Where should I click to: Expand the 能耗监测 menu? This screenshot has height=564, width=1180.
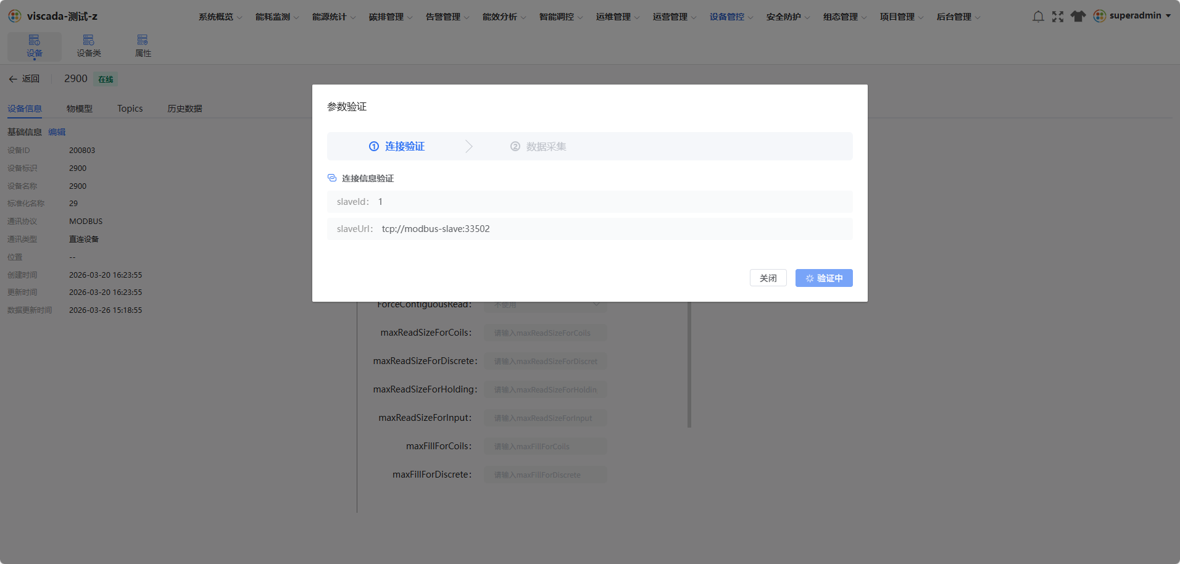click(277, 17)
